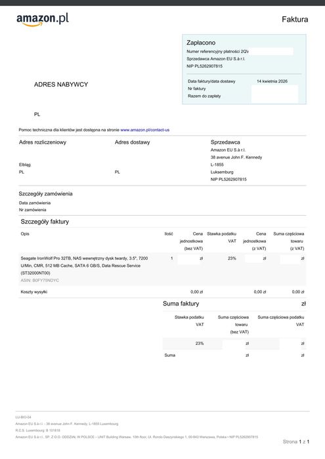Click the 'Luksemburg' text

(x=222, y=172)
